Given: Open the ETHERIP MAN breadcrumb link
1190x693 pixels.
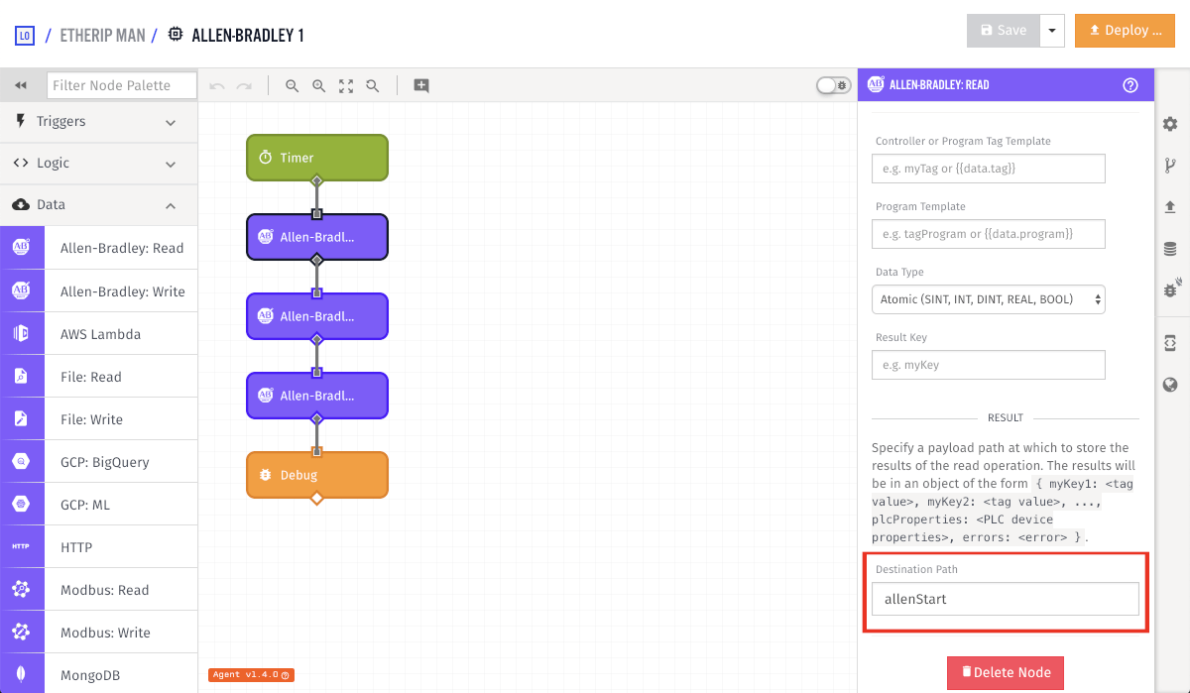Looking at the screenshot, I should pyautogui.click(x=102, y=36).
